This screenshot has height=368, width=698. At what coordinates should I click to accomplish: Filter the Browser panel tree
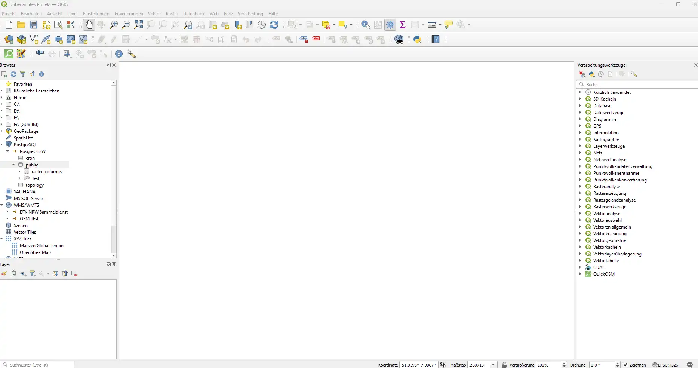(x=23, y=74)
